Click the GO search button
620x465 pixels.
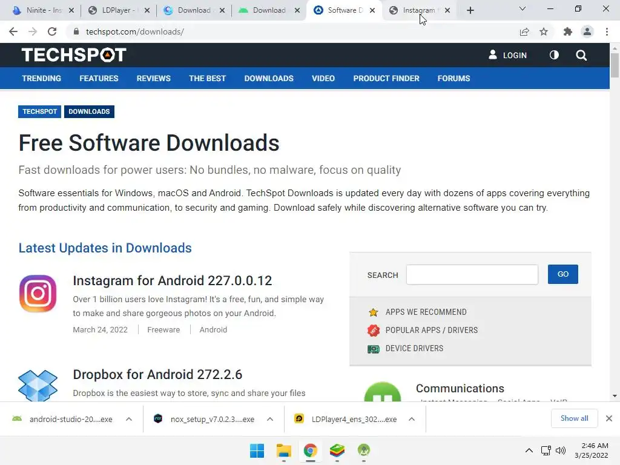562,274
